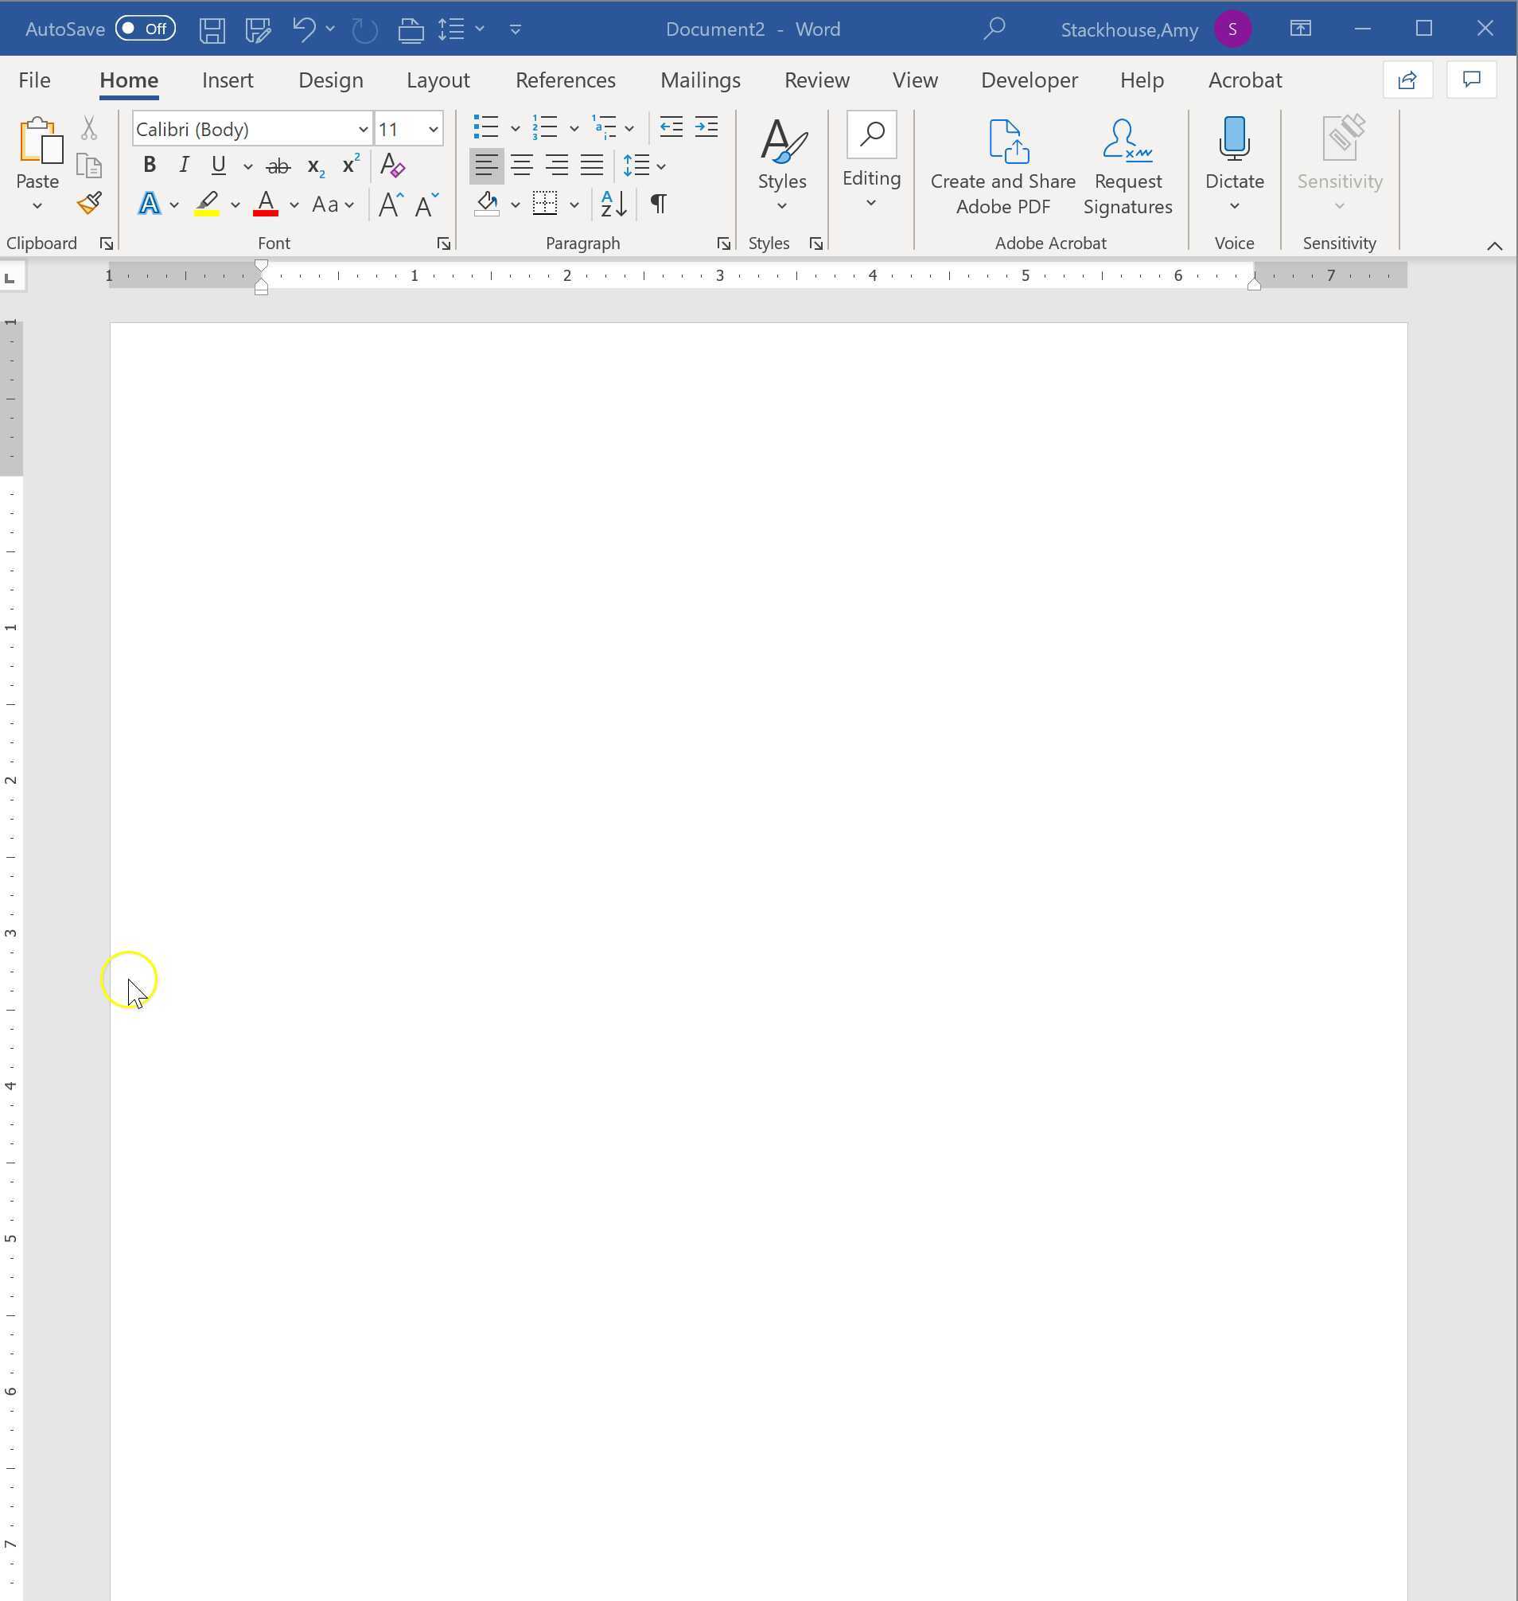Click the Increase Indent icon
The width and height of the screenshot is (1518, 1601).
click(x=706, y=127)
